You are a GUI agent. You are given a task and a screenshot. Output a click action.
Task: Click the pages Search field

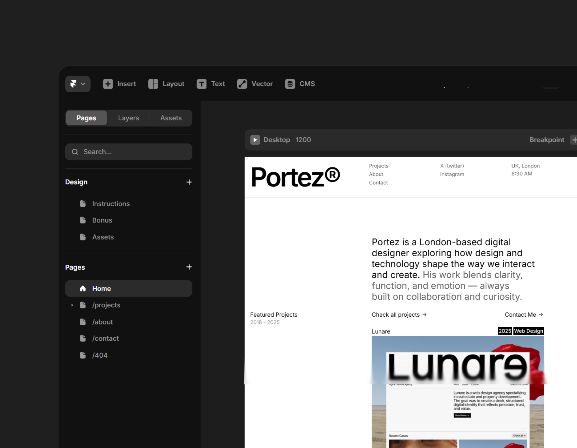coord(129,152)
